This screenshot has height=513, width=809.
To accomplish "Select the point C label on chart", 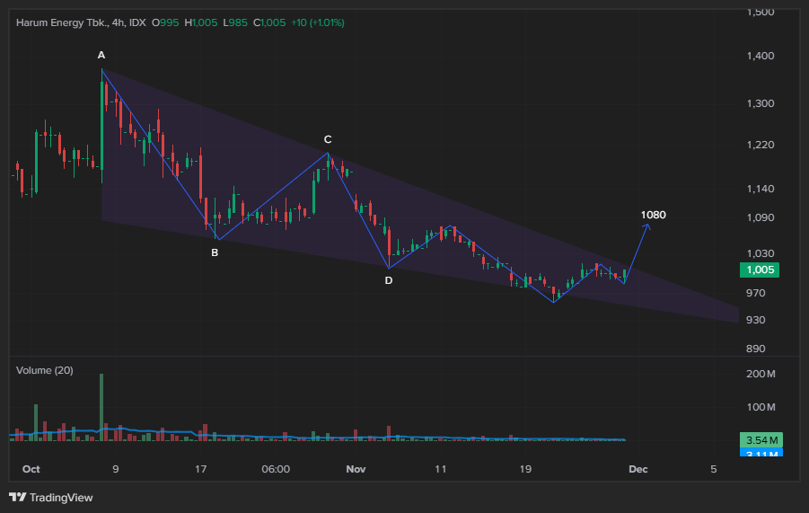I will coord(328,139).
